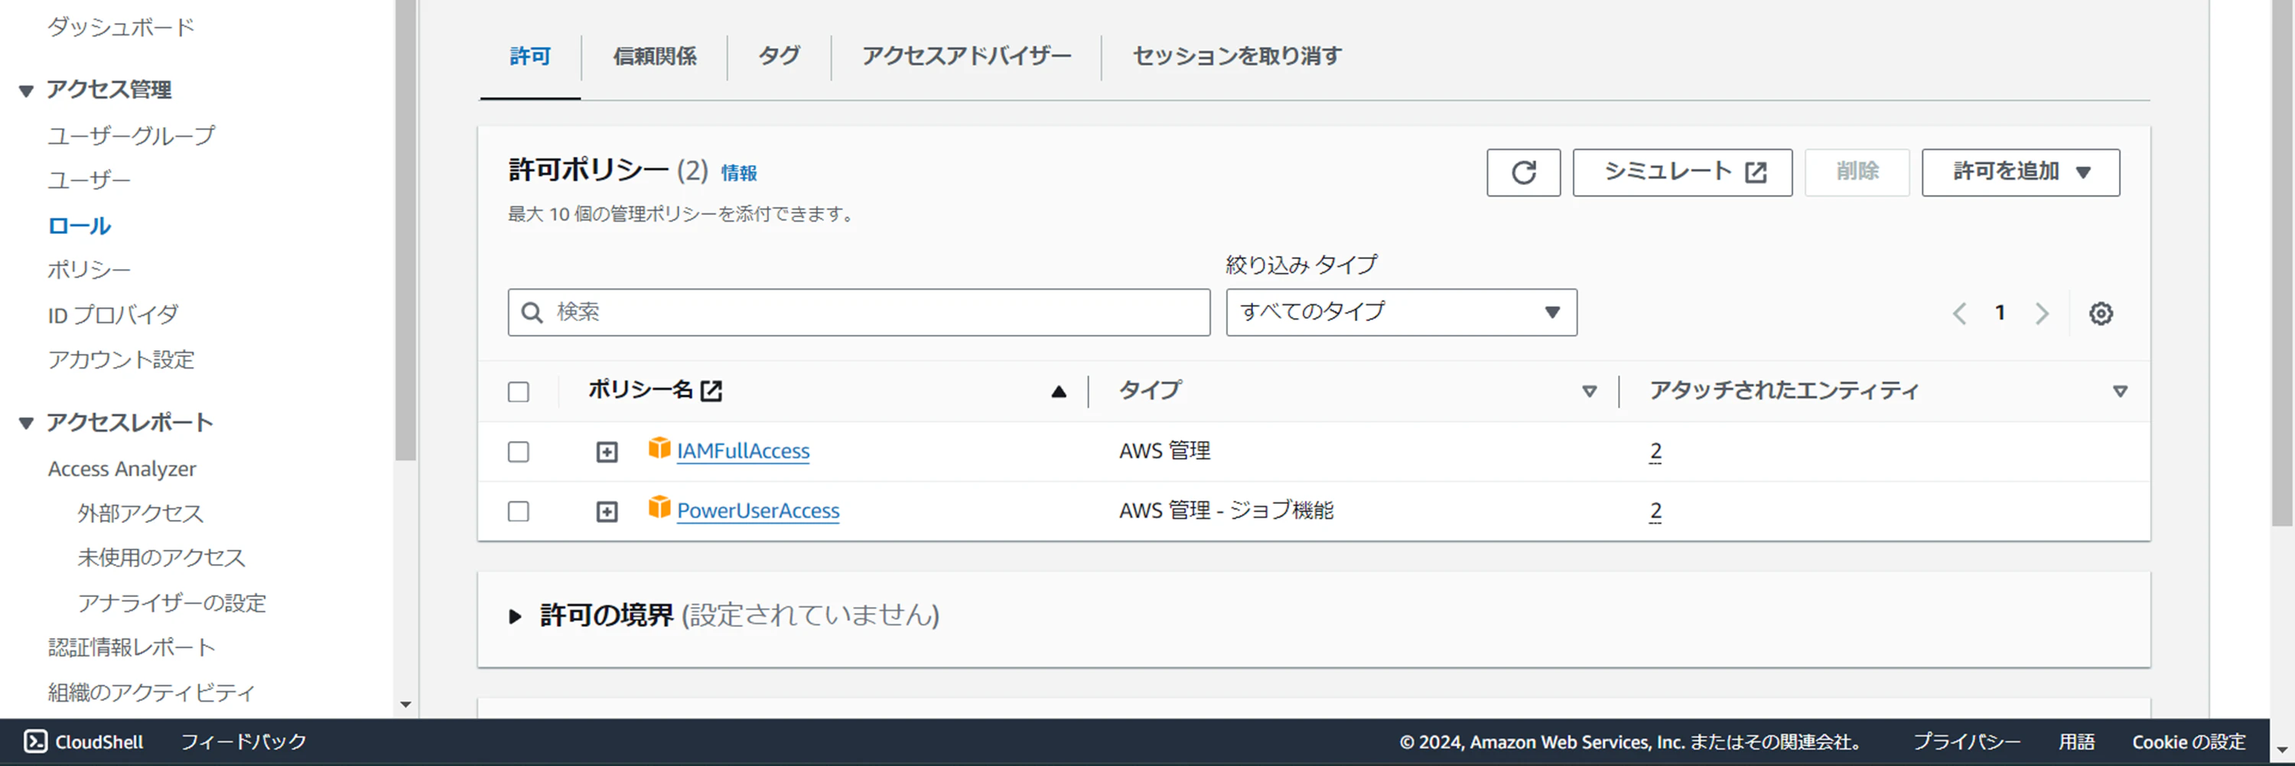Click the 削除 button
The height and width of the screenshot is (766, 2295).
pos(1857,172)
